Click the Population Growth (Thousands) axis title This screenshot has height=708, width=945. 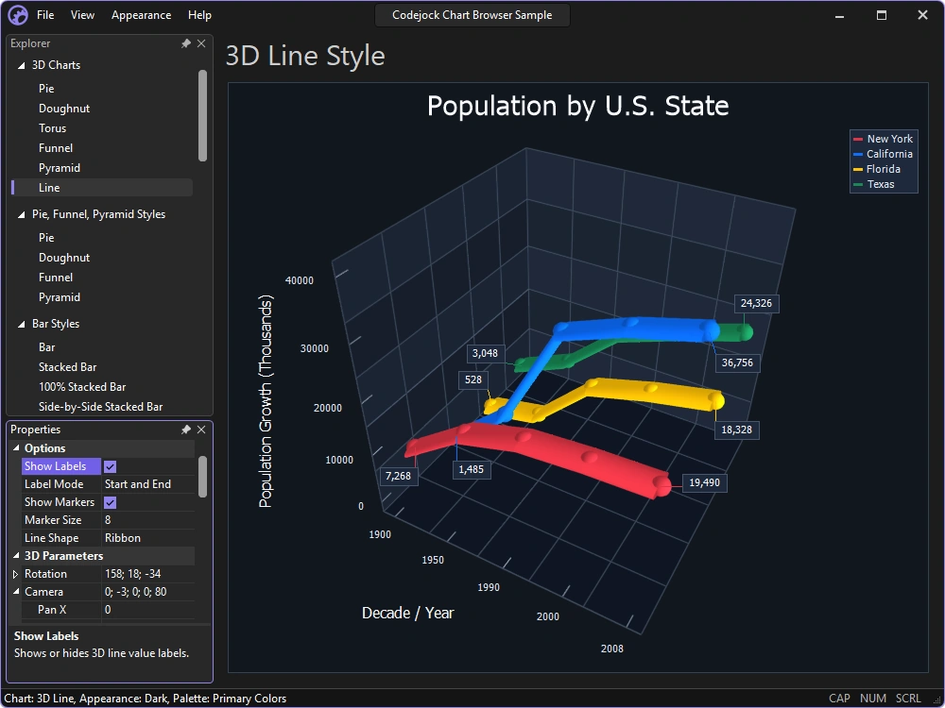click(x=266, y=401)
